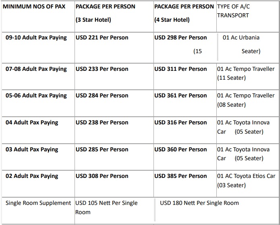Select the 04 Adult Pax Paying label

[x=32, y=122]
